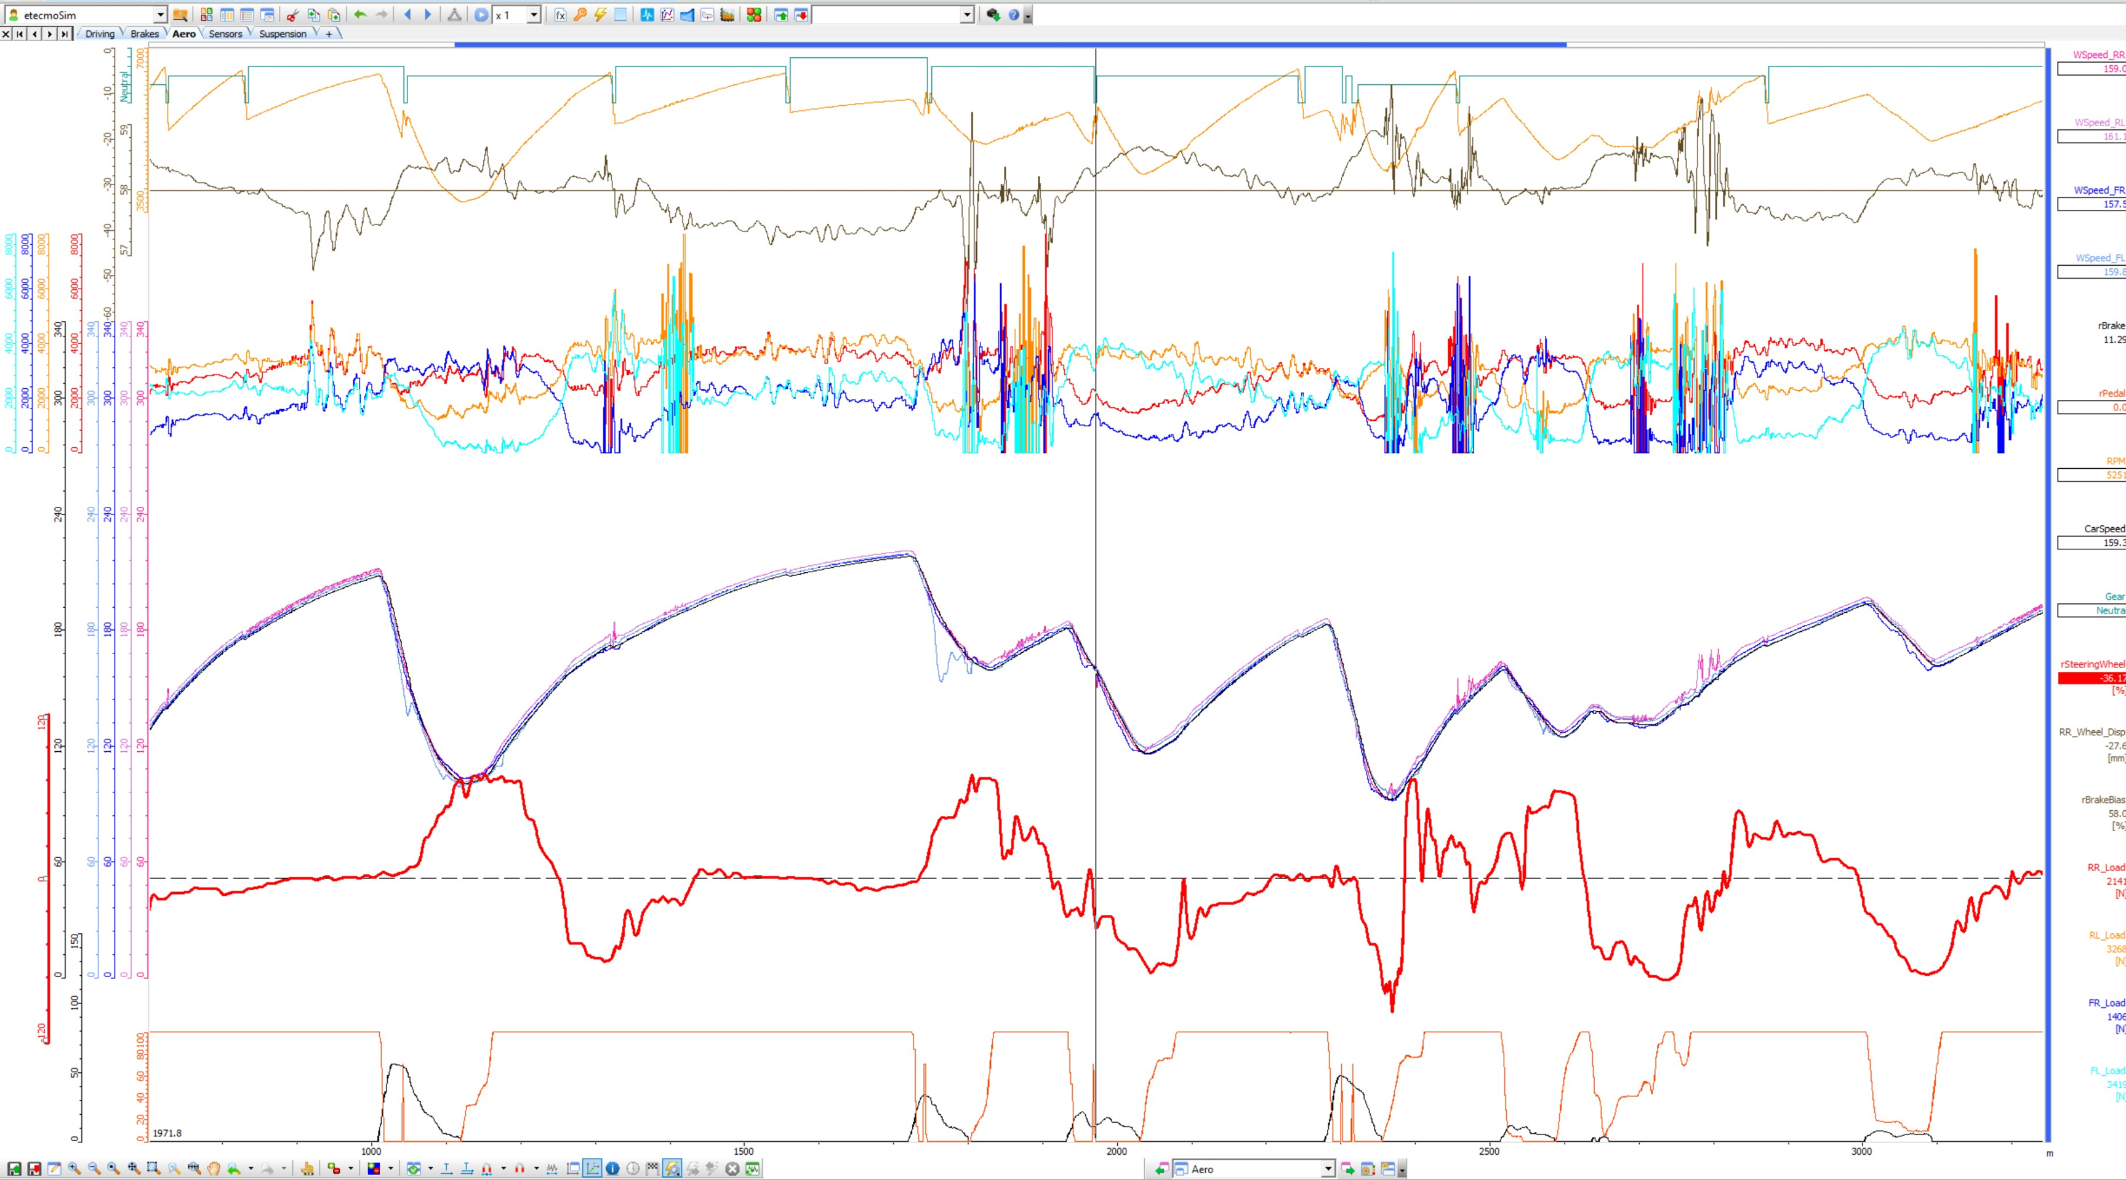The height and width of the screenshot is (1180, 2126).
Task: Toggle the blue play replay button
Action: (481, 15)
